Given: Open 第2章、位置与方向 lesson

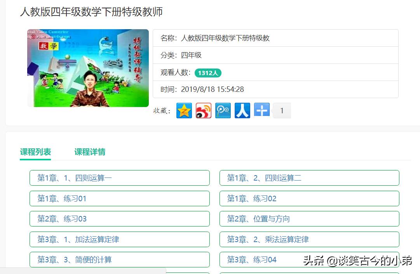Looking at the screenshot, I should tap(309, 219).
